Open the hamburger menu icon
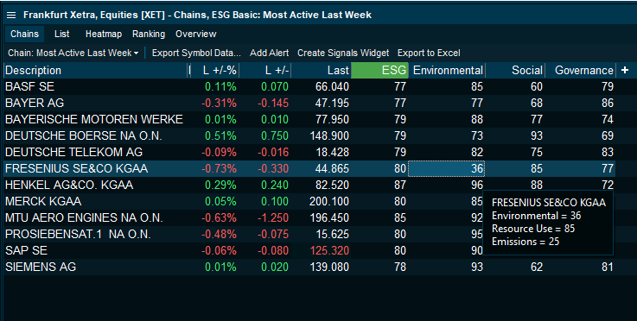Image resolution: width=637 pixels, height=321 pixels. [x=11, y=16]
